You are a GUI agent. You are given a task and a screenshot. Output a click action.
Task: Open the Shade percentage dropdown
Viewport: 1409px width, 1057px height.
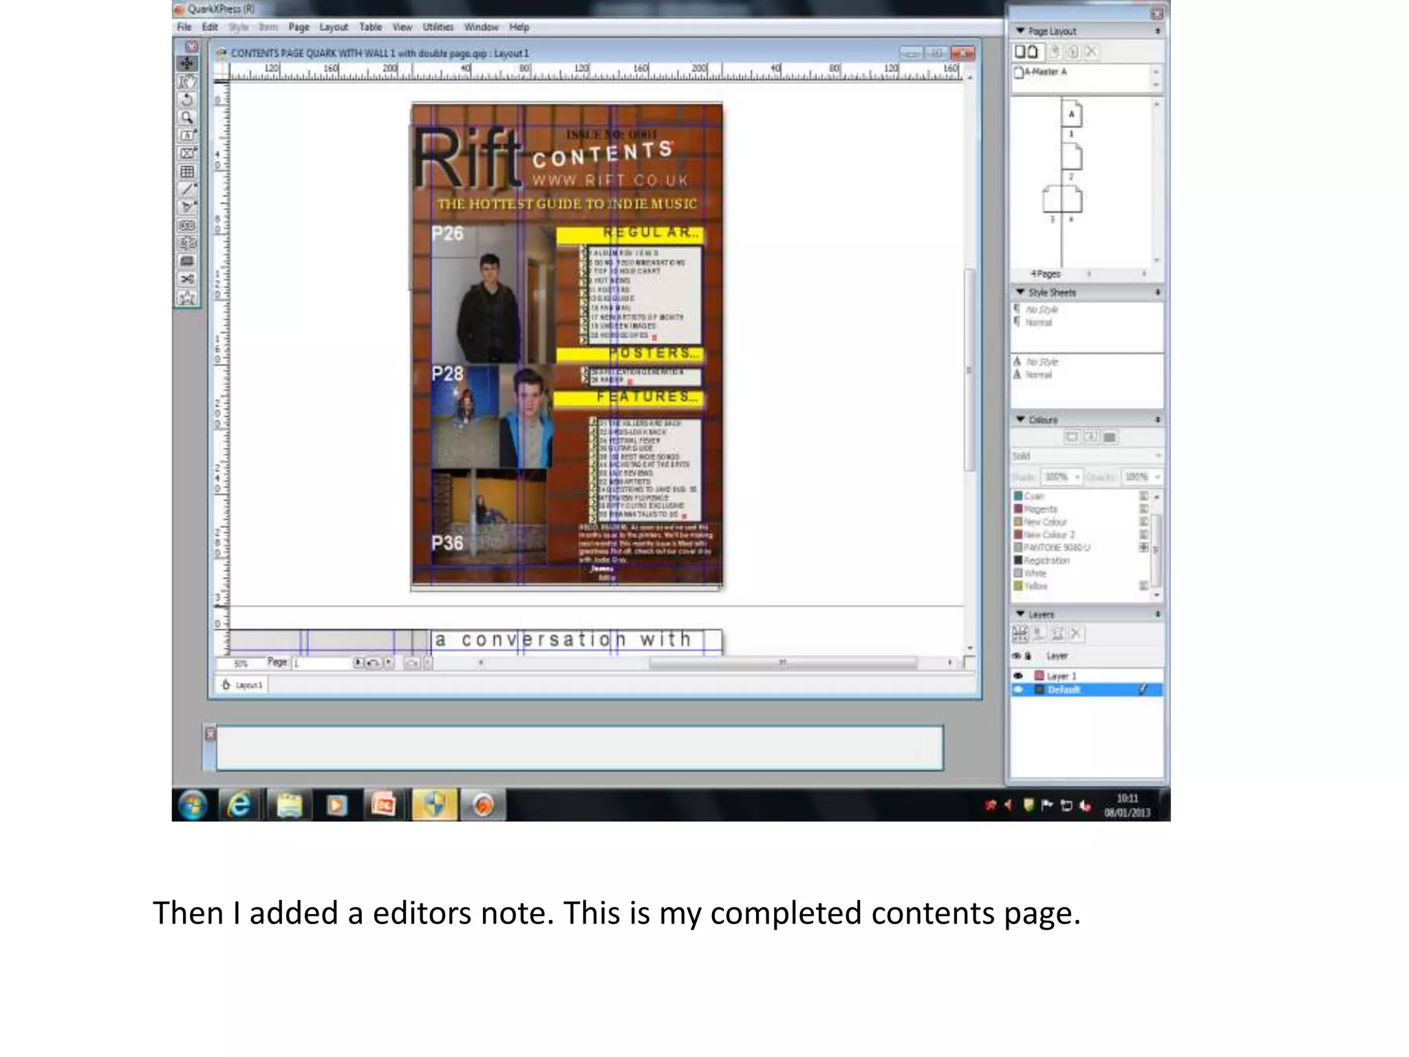click(1077, 477)
